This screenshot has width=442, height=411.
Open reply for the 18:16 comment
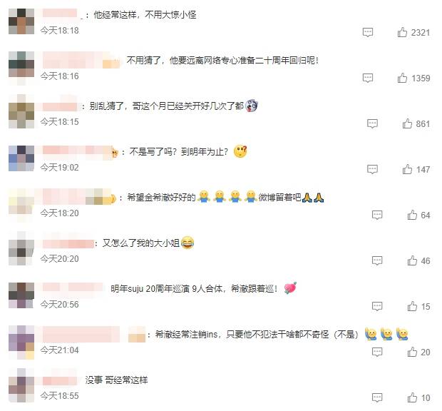coord(368,78)
